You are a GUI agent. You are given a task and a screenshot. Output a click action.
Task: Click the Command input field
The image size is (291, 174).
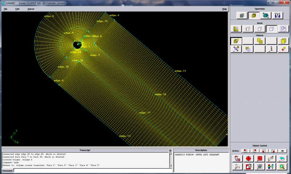click(91, 170)
